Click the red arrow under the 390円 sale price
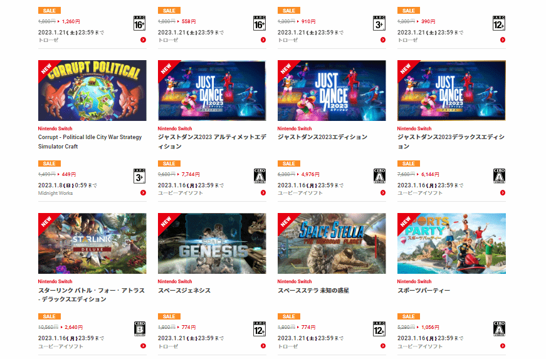 (503, 39)
